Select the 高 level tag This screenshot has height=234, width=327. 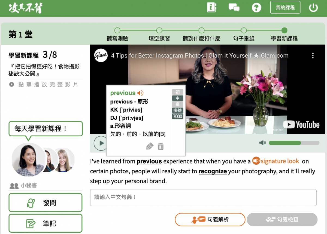pyautogui.click(x=177, y=104)
